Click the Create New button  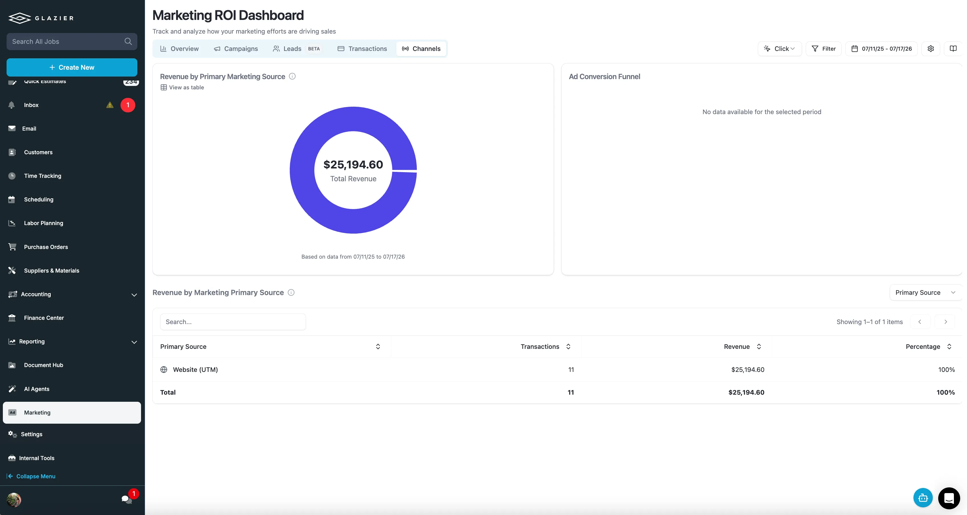72,67
